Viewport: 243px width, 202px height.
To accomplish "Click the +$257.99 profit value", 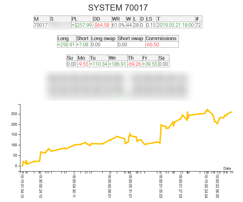I will click(x=82, y=25).
